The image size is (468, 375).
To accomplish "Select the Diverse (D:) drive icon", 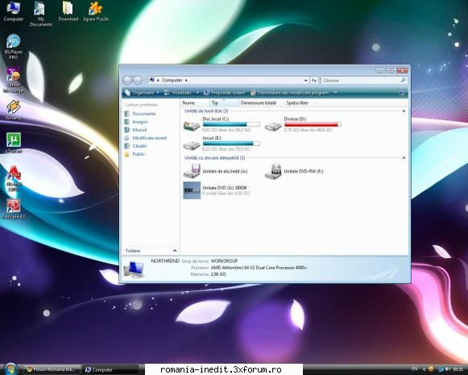I will point(273,127).
